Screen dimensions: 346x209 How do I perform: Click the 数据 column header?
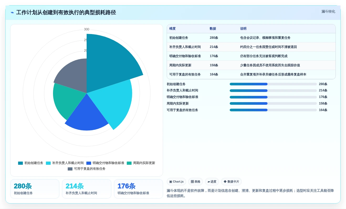point(213,29)
